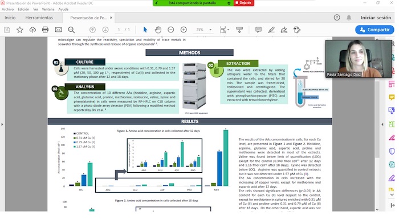
Task: Click the Compartir button
Action: pyautogui.click(x=374, y=30)
